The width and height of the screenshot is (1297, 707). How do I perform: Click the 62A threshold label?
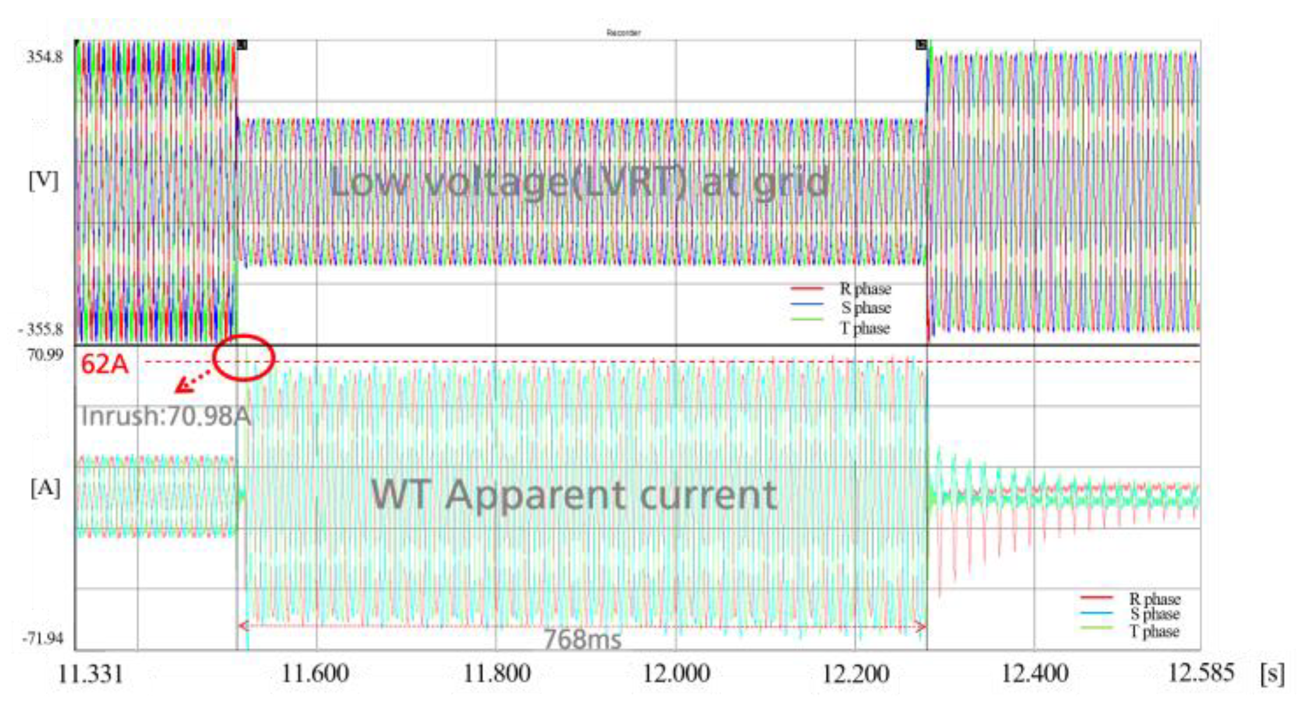coord(104,364)
